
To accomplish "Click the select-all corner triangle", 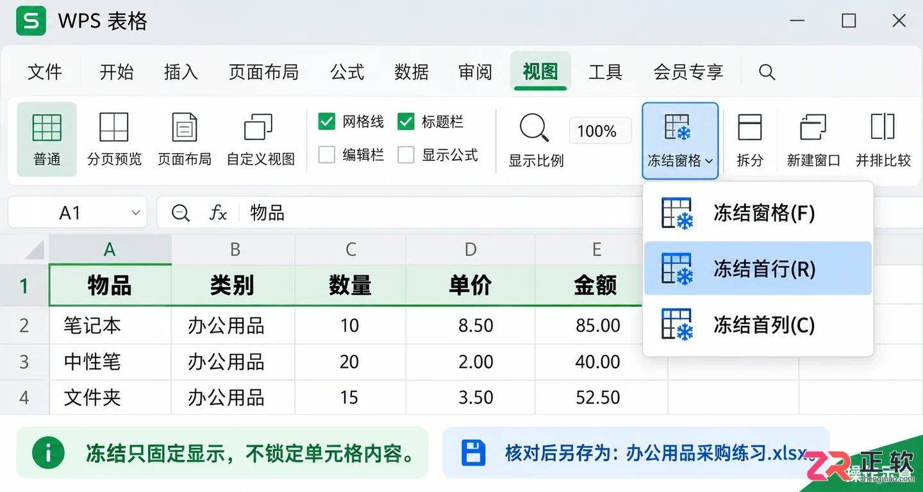I will (33, 249).
